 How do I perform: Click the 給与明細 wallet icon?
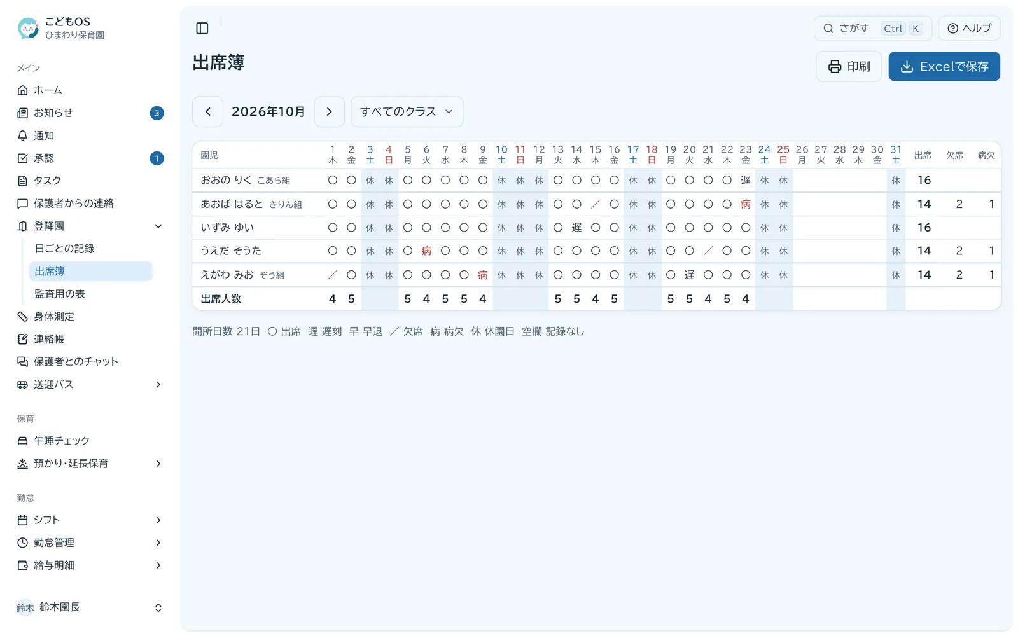23,565
